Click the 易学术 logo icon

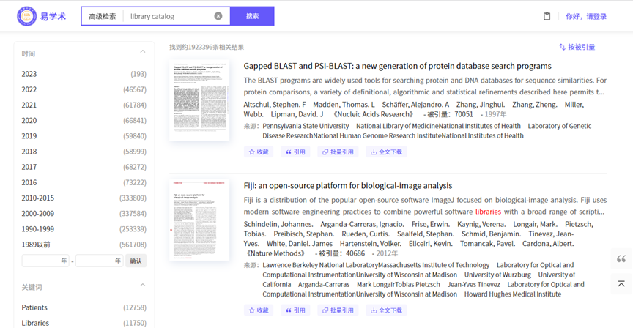coord(29,16)
